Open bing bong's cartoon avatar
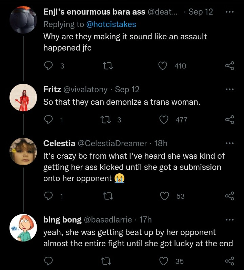The height and width of the screenshot is (270, 244). pyautogui.click(x=23, y=228)
